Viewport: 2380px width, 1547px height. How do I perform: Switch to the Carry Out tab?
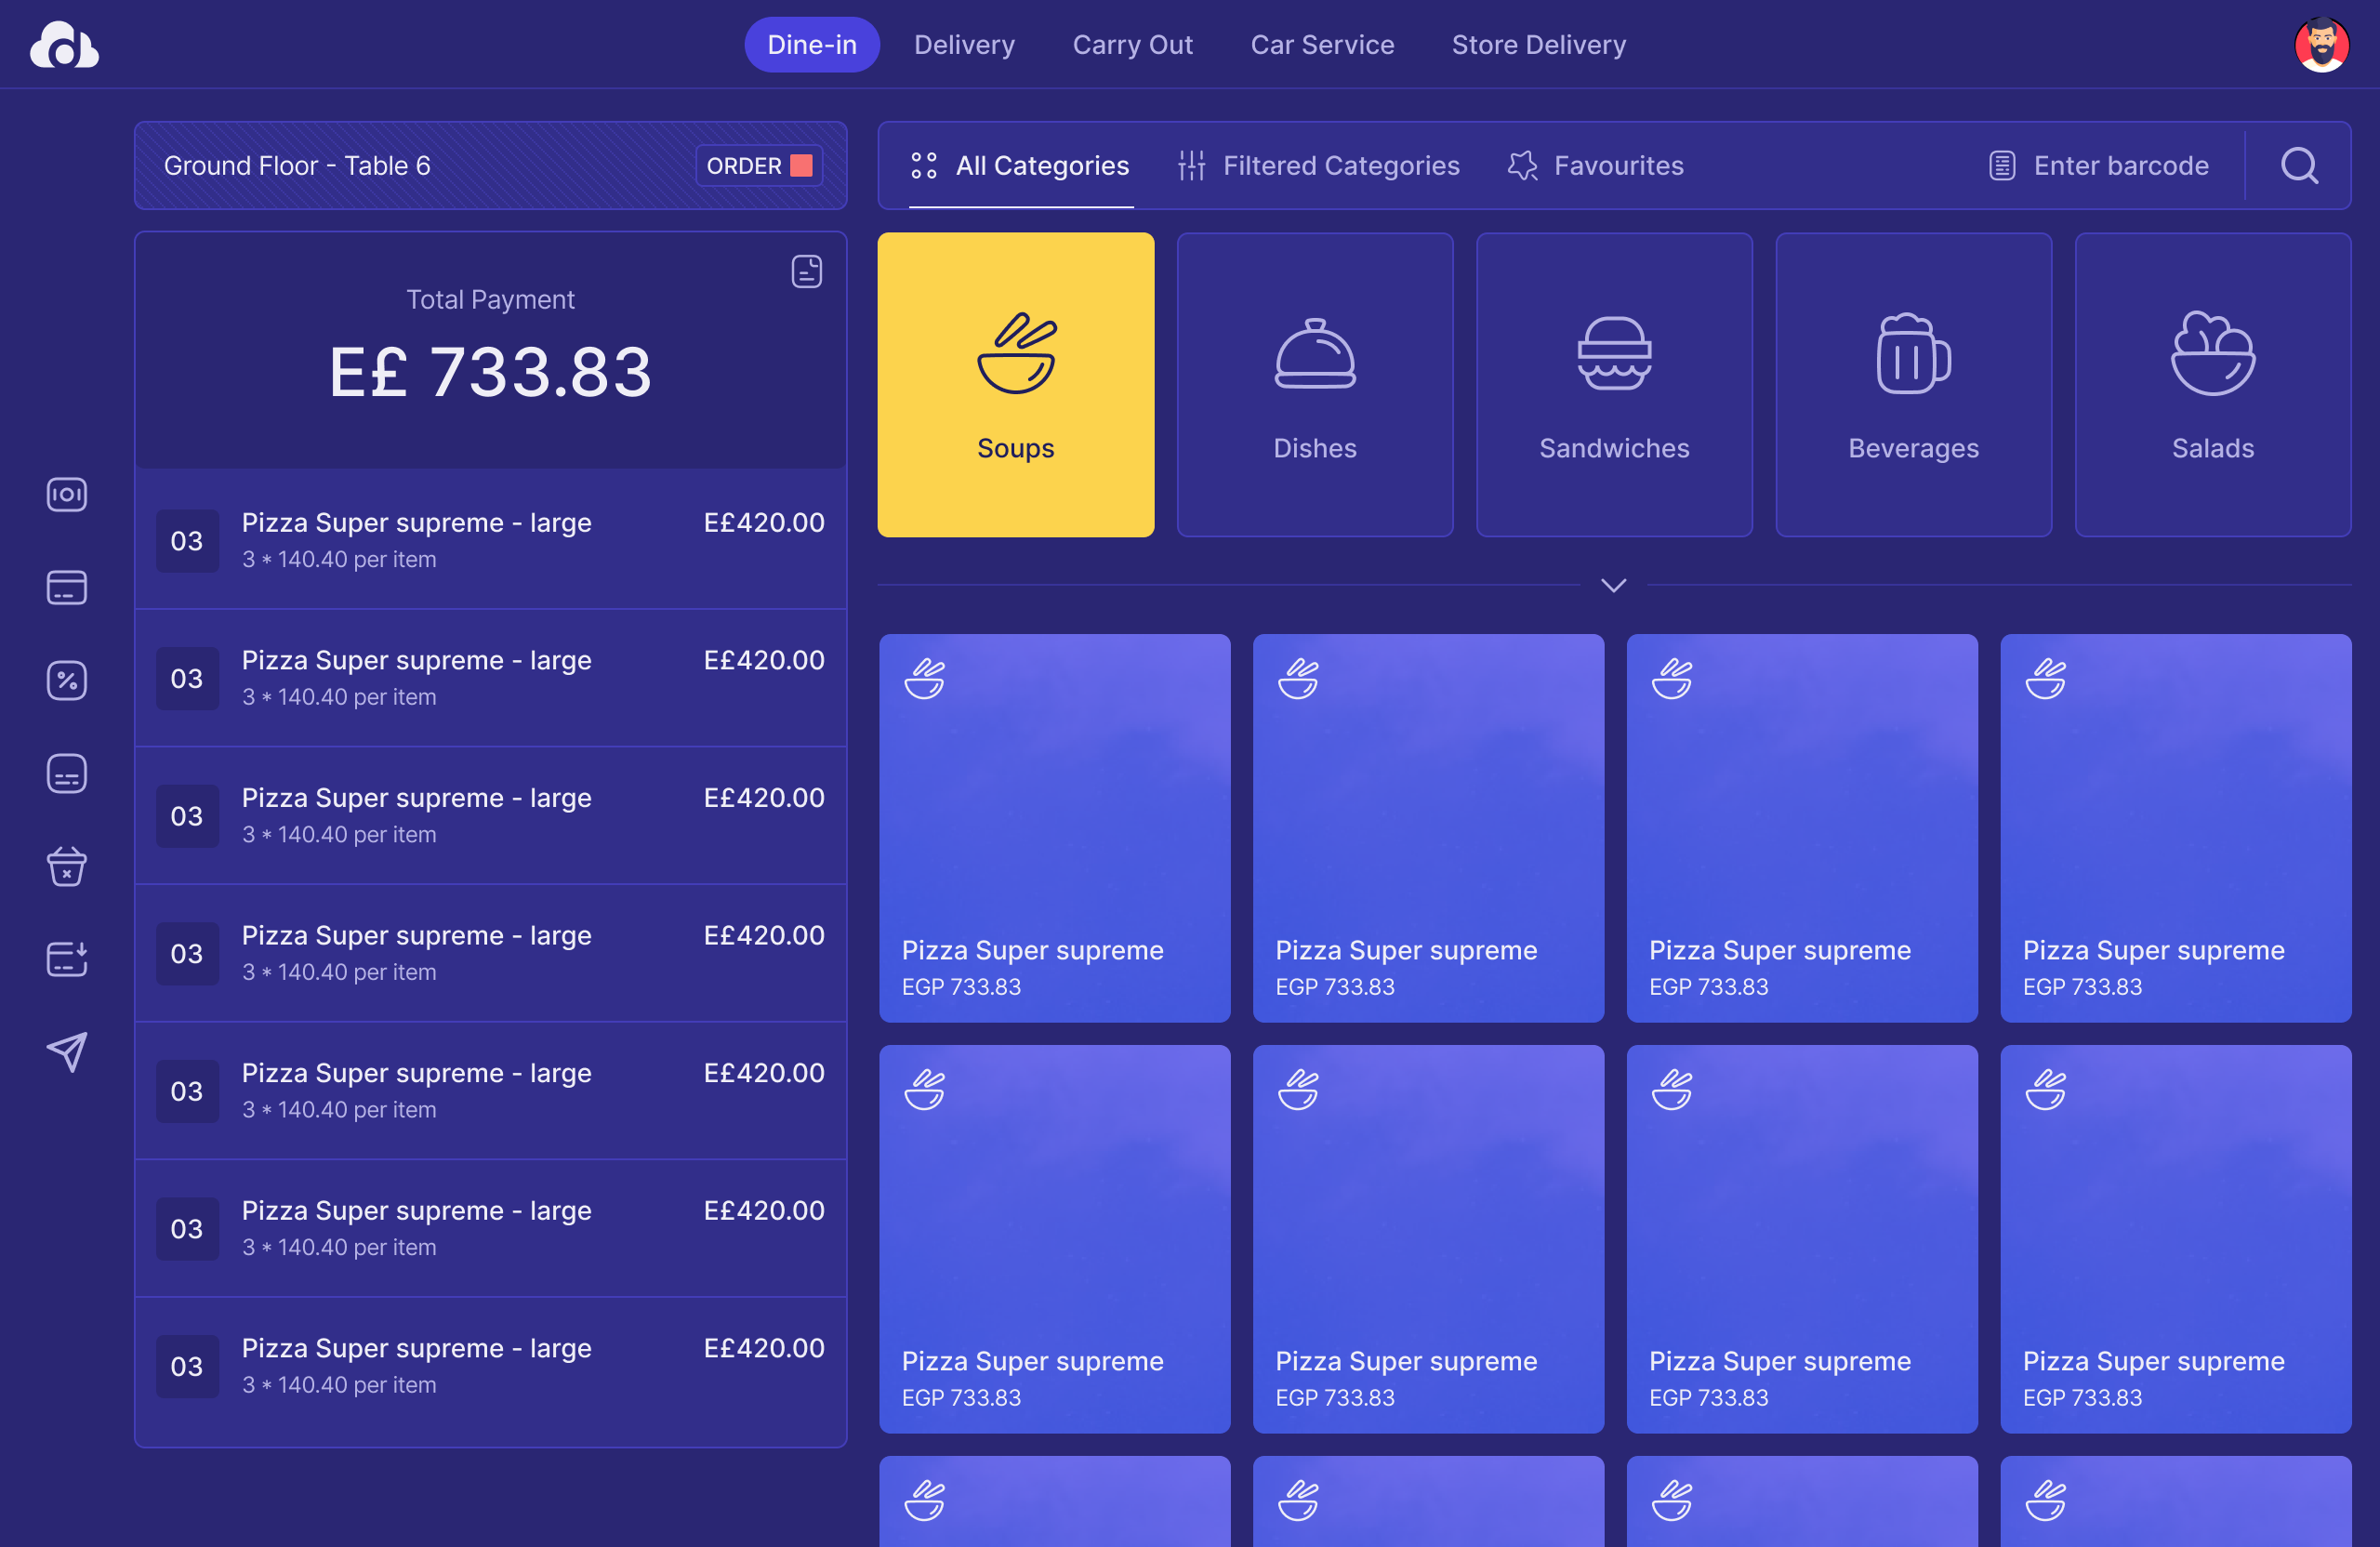[1132, 44]
